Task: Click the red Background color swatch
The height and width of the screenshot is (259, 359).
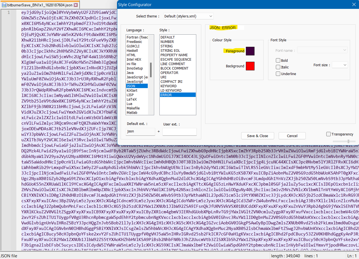Action: (x=250, y=66)
